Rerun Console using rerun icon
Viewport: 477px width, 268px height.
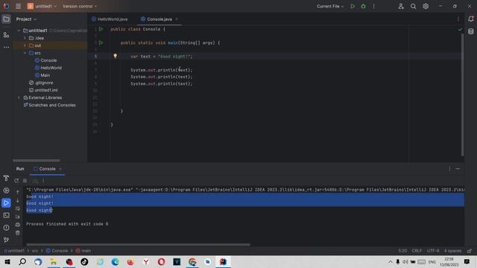(16, 181)
